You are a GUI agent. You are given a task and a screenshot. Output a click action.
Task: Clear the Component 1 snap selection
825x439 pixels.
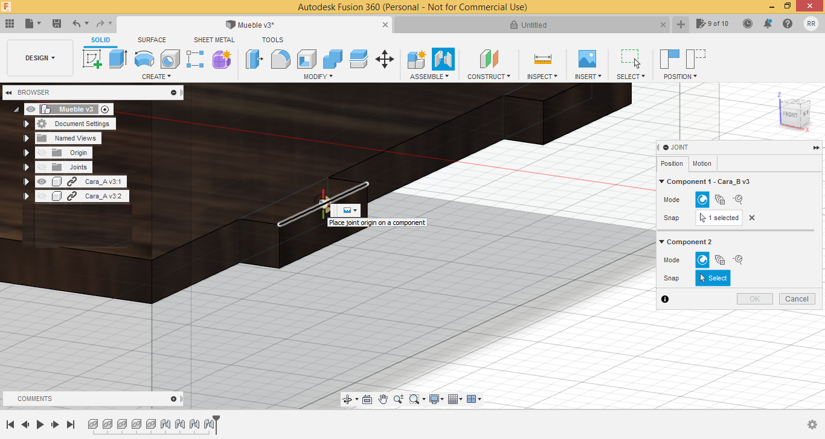tap(752, 218)
